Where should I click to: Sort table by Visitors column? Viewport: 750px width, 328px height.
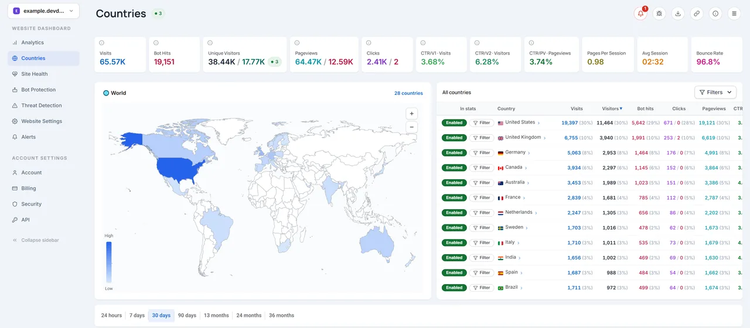pos(612,108)
